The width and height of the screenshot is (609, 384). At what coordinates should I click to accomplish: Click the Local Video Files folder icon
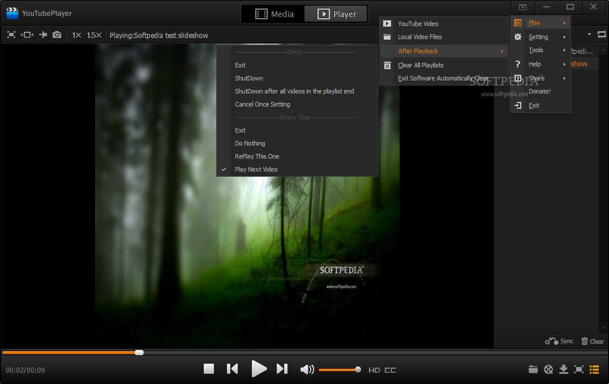coord(387,37)
